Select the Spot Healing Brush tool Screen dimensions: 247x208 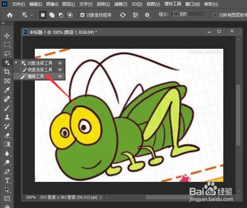tap(7, 99)
